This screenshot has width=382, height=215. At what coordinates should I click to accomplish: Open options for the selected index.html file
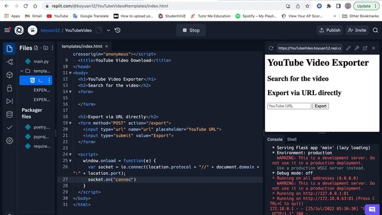49,81
